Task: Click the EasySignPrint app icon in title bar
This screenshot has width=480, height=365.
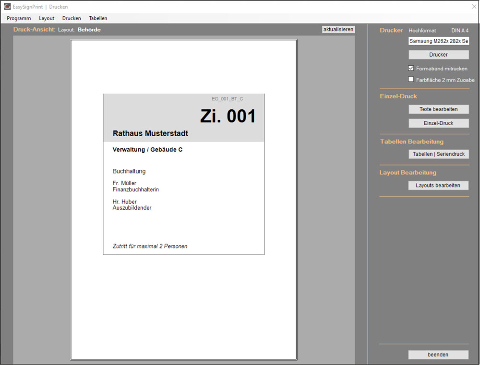Action: pyautogui.click(x=7, y=7)
